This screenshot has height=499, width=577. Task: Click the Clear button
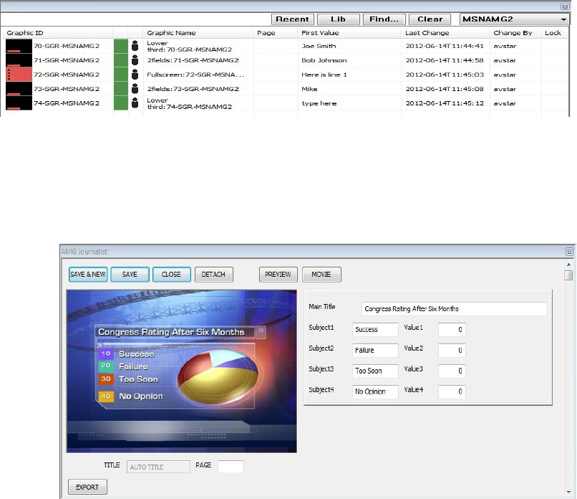click(x=430, y=19)
